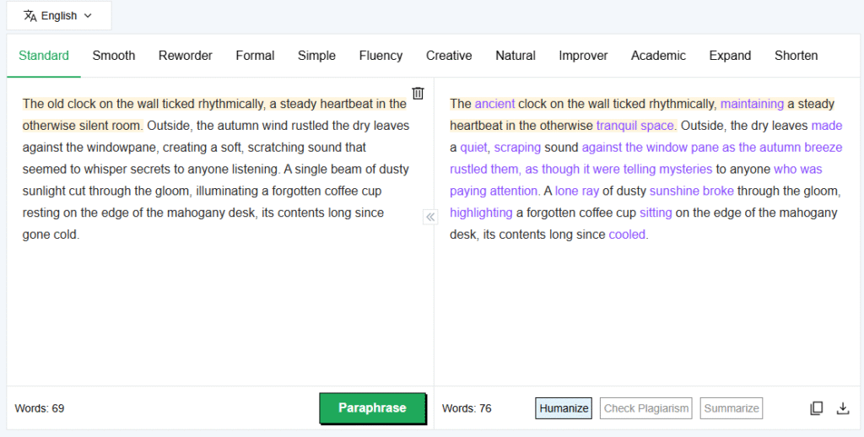The image size is (864, 437).
Task: Select the Reworder mode tab
Action: point(186,56)
